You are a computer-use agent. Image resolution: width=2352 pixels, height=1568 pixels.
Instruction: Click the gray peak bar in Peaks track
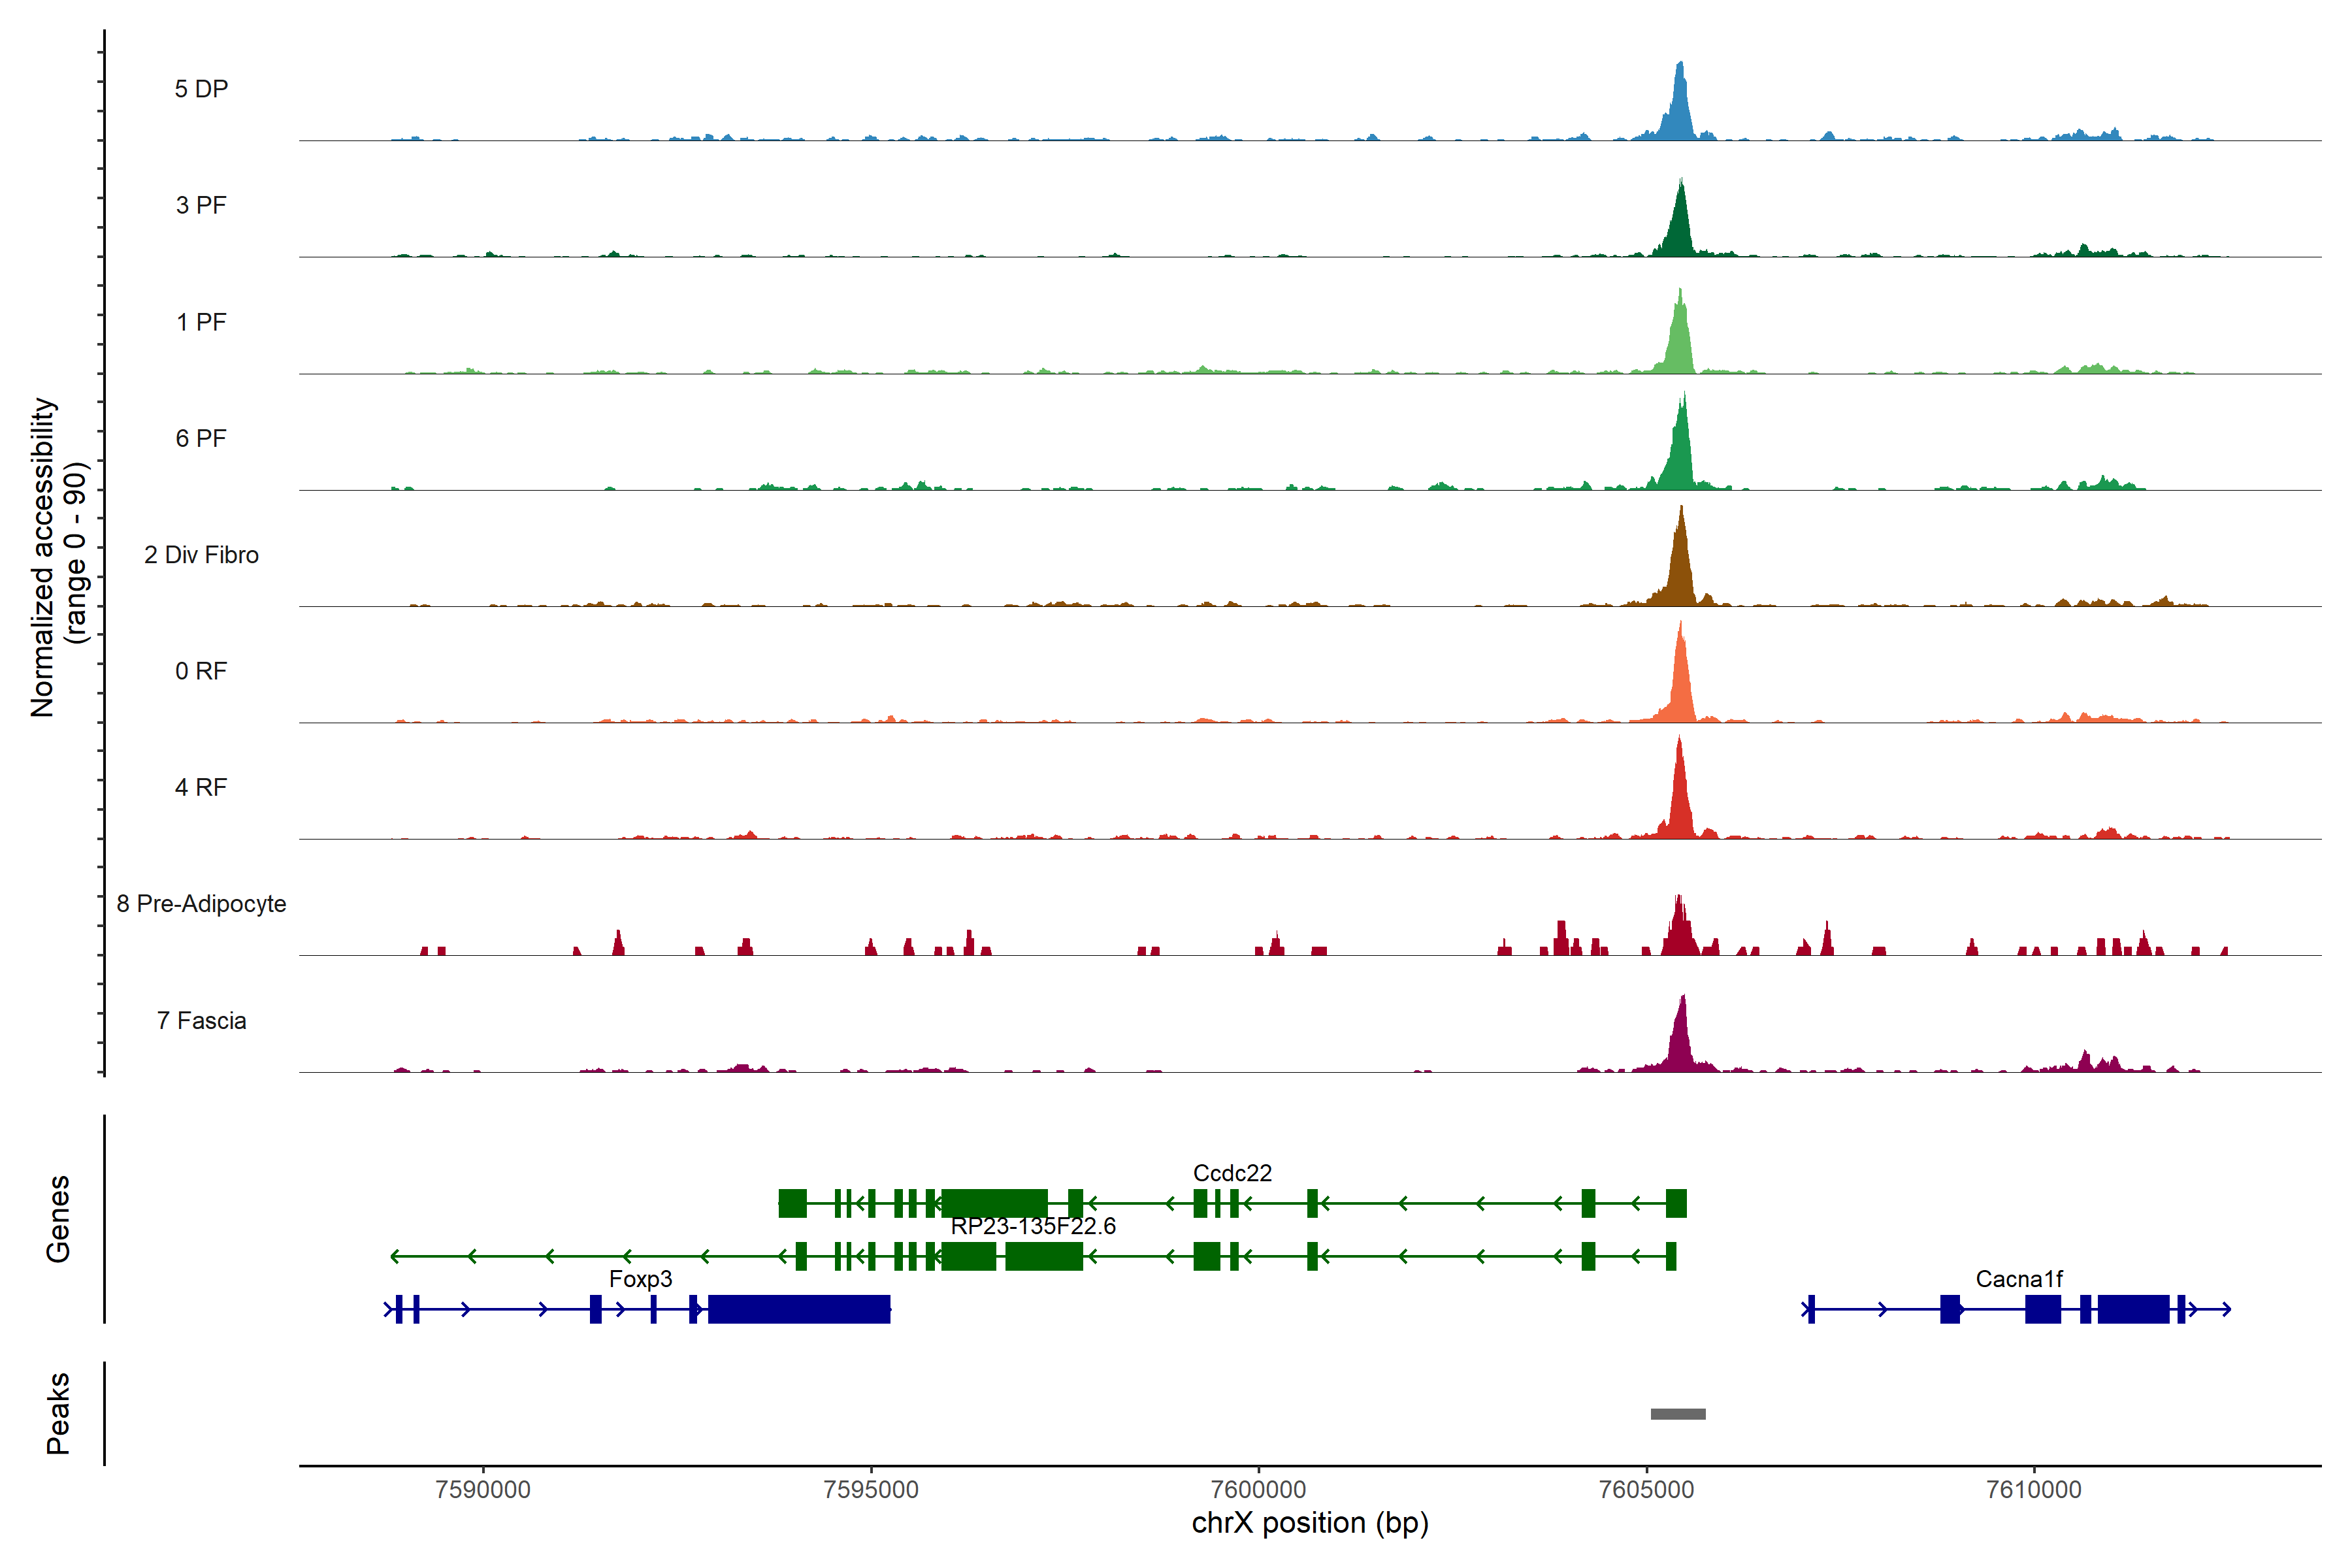click(x=1678, y=1414)
